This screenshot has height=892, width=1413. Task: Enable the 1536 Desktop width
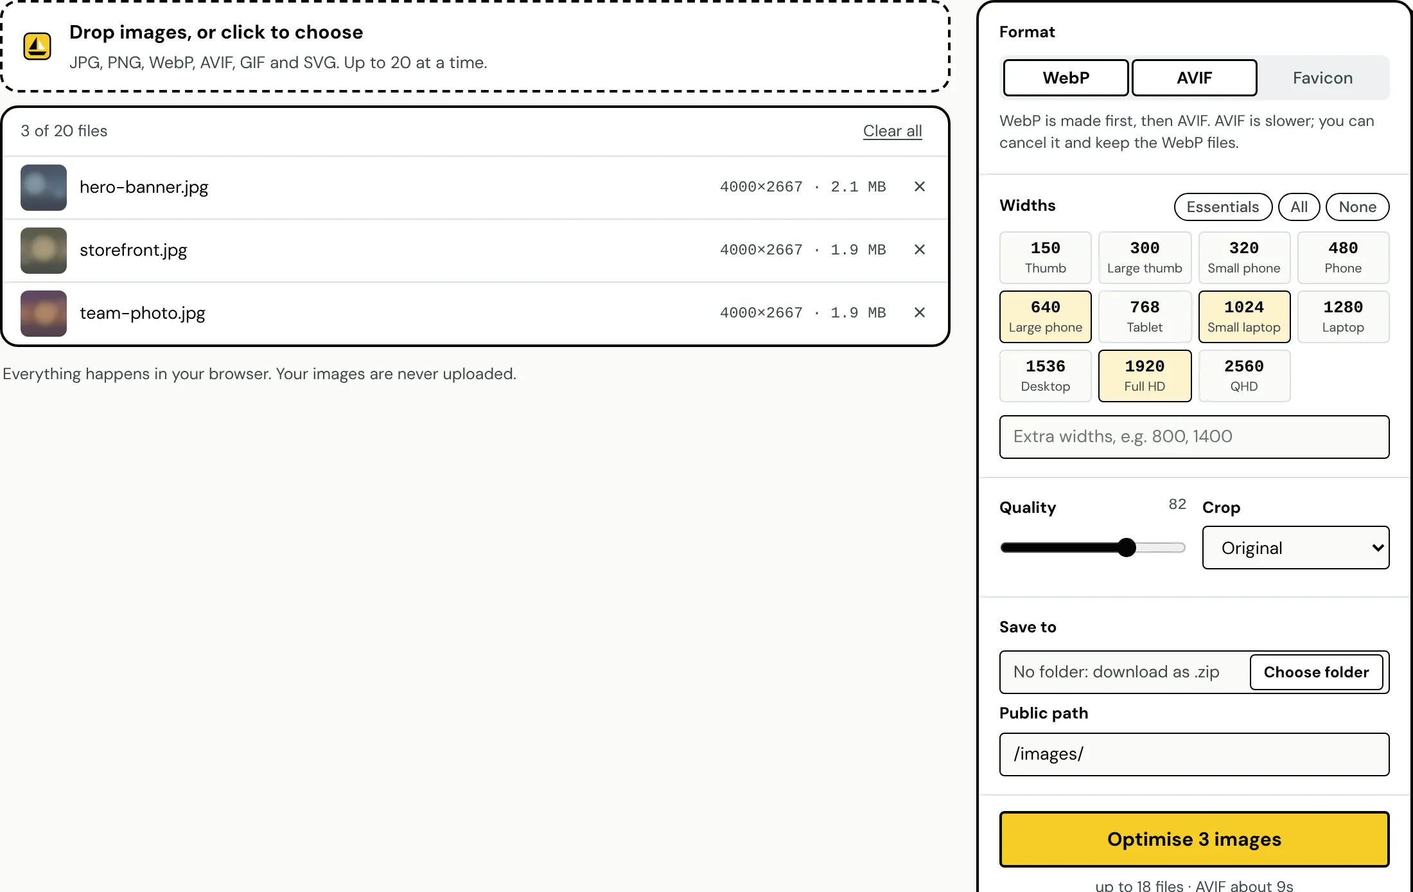coord(1045,376)
